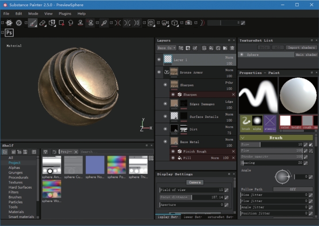Activate the Material picker eyedropper
The image size is (319, 226).
point(104,23)
